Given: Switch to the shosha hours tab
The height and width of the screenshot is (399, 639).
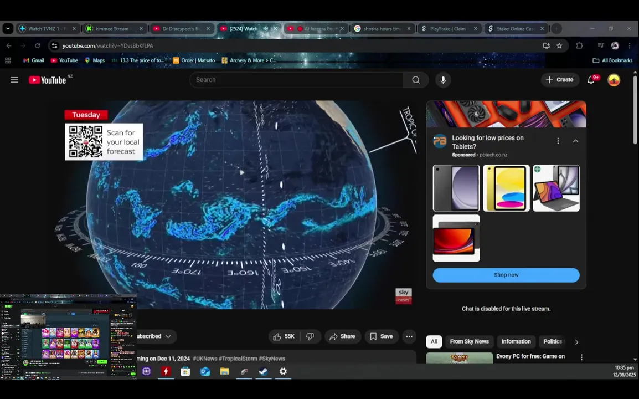Looking at the screenshot, I should [x=382, y=29].
